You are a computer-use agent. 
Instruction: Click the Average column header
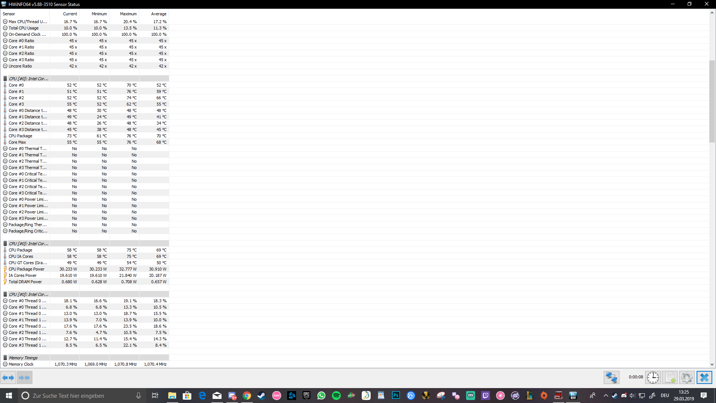158,14
